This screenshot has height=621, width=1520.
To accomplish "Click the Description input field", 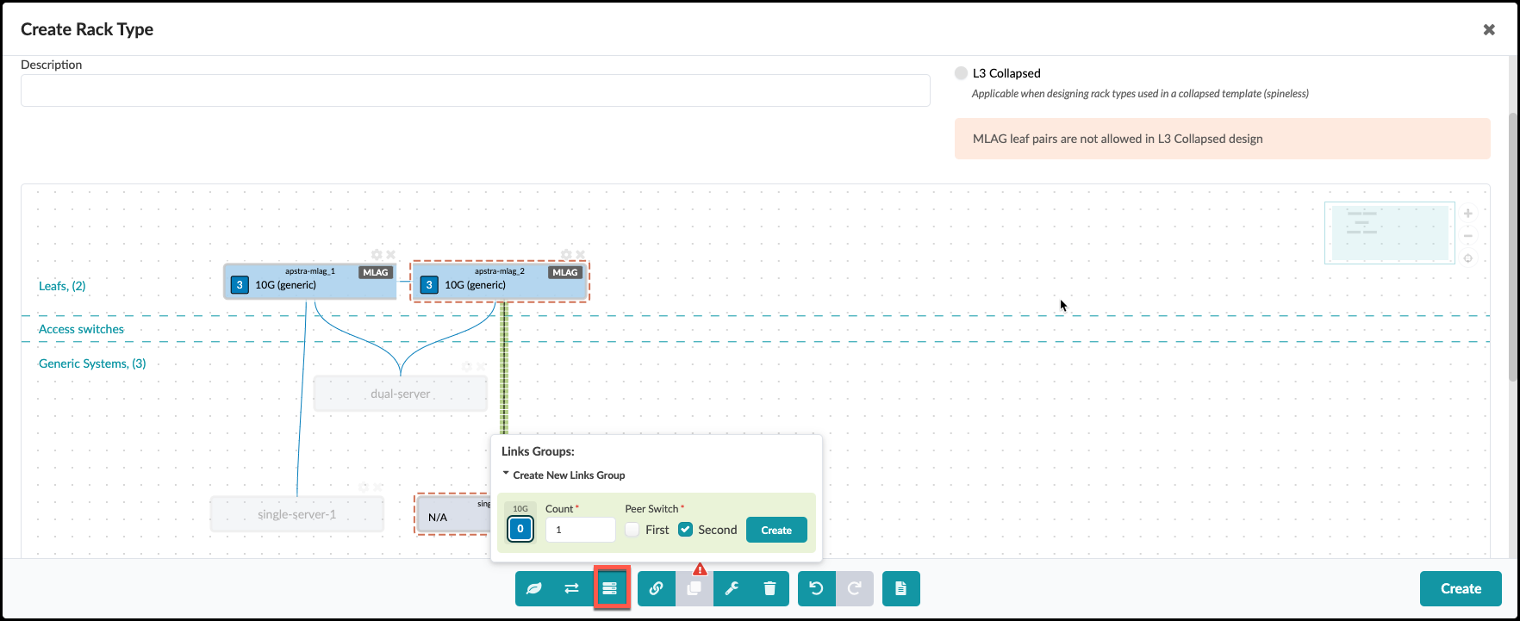I will point(475,90).
